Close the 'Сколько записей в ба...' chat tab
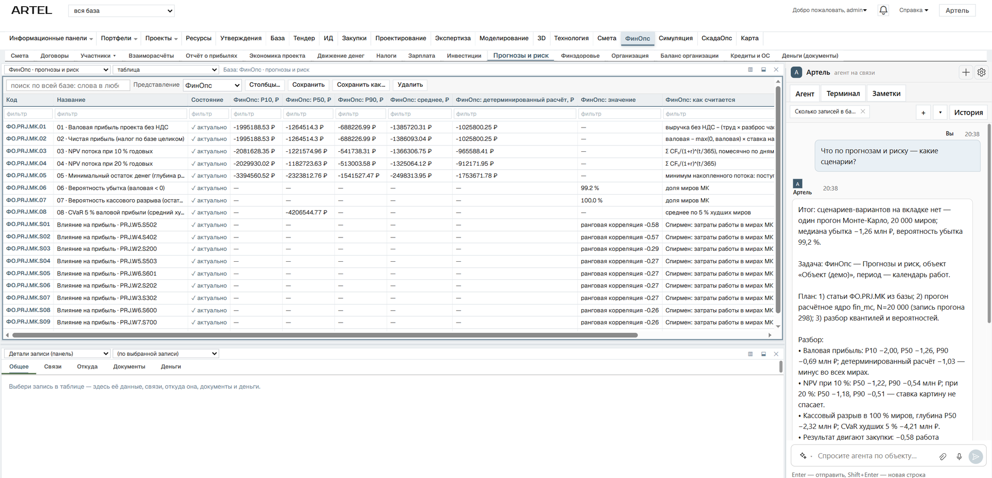 863,111
